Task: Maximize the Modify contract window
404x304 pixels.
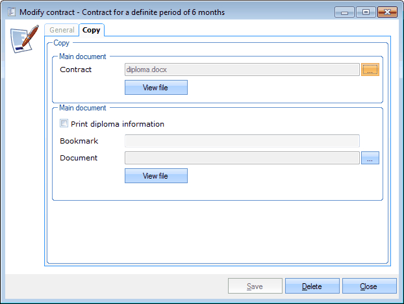Action: (366, 12)
